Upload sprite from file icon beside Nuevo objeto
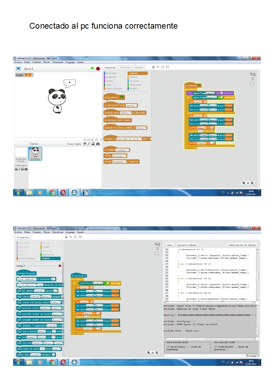The image size is (274, 388). pos(93,144)
